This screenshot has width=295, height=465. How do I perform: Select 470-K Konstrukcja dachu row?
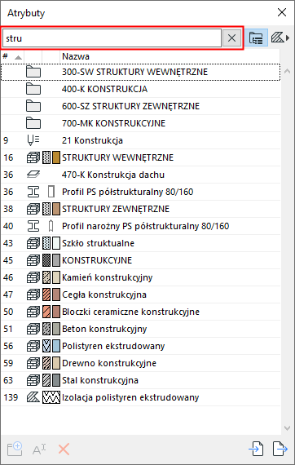(x=141, y=175)
